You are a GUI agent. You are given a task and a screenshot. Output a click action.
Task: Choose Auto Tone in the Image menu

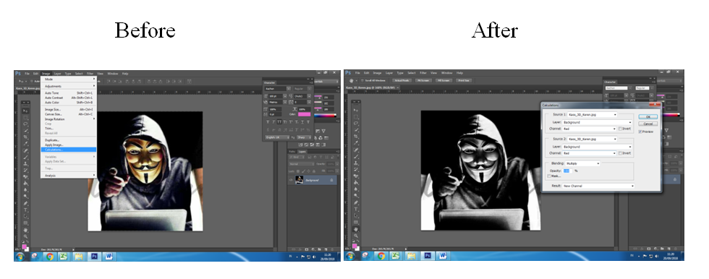(69, 93)
